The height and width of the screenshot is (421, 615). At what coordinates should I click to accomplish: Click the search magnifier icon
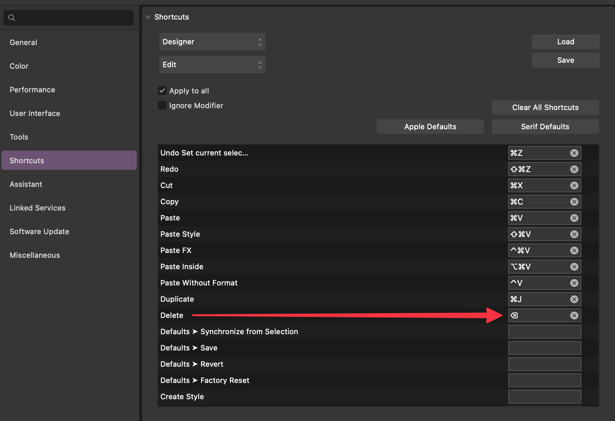[x=12, y=18]
